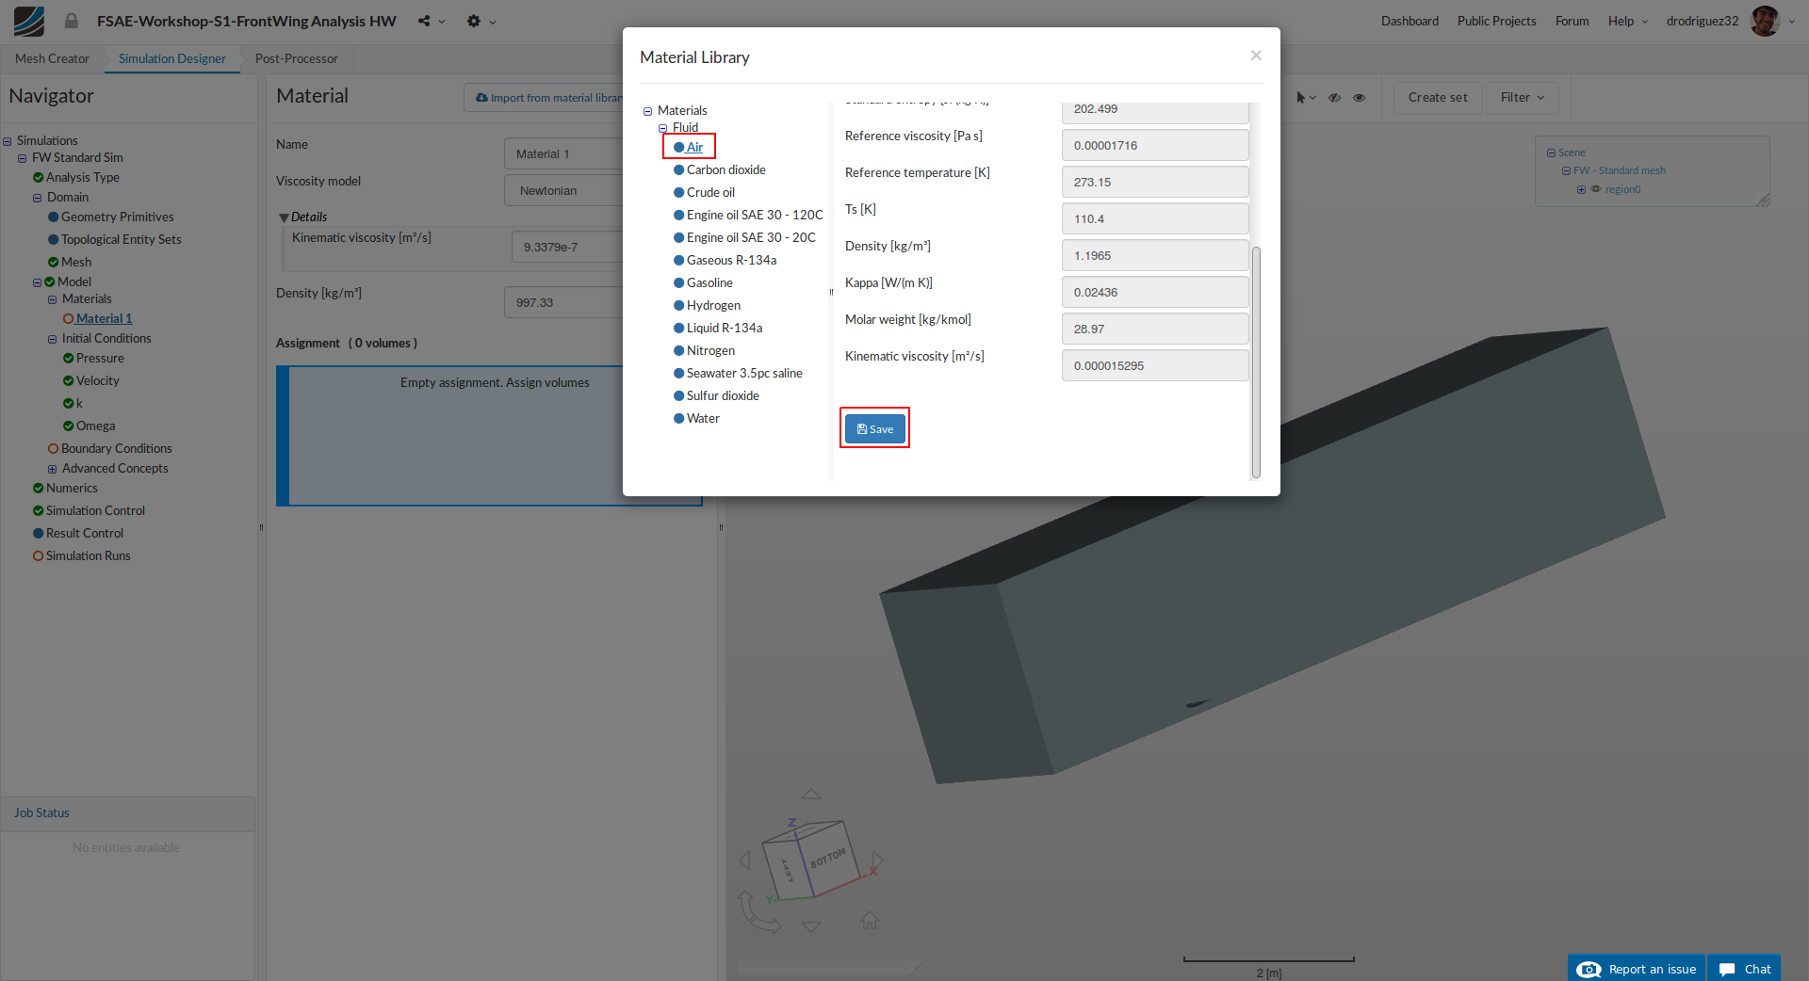Go to the Dashboard
The width and height of the screenshot is (1809, 981).
(x=1410, y=21)
